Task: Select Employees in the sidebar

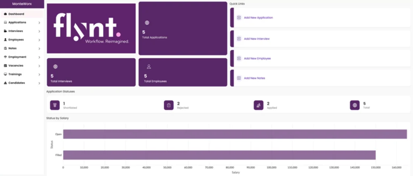Action: click(x=16, y=40)
